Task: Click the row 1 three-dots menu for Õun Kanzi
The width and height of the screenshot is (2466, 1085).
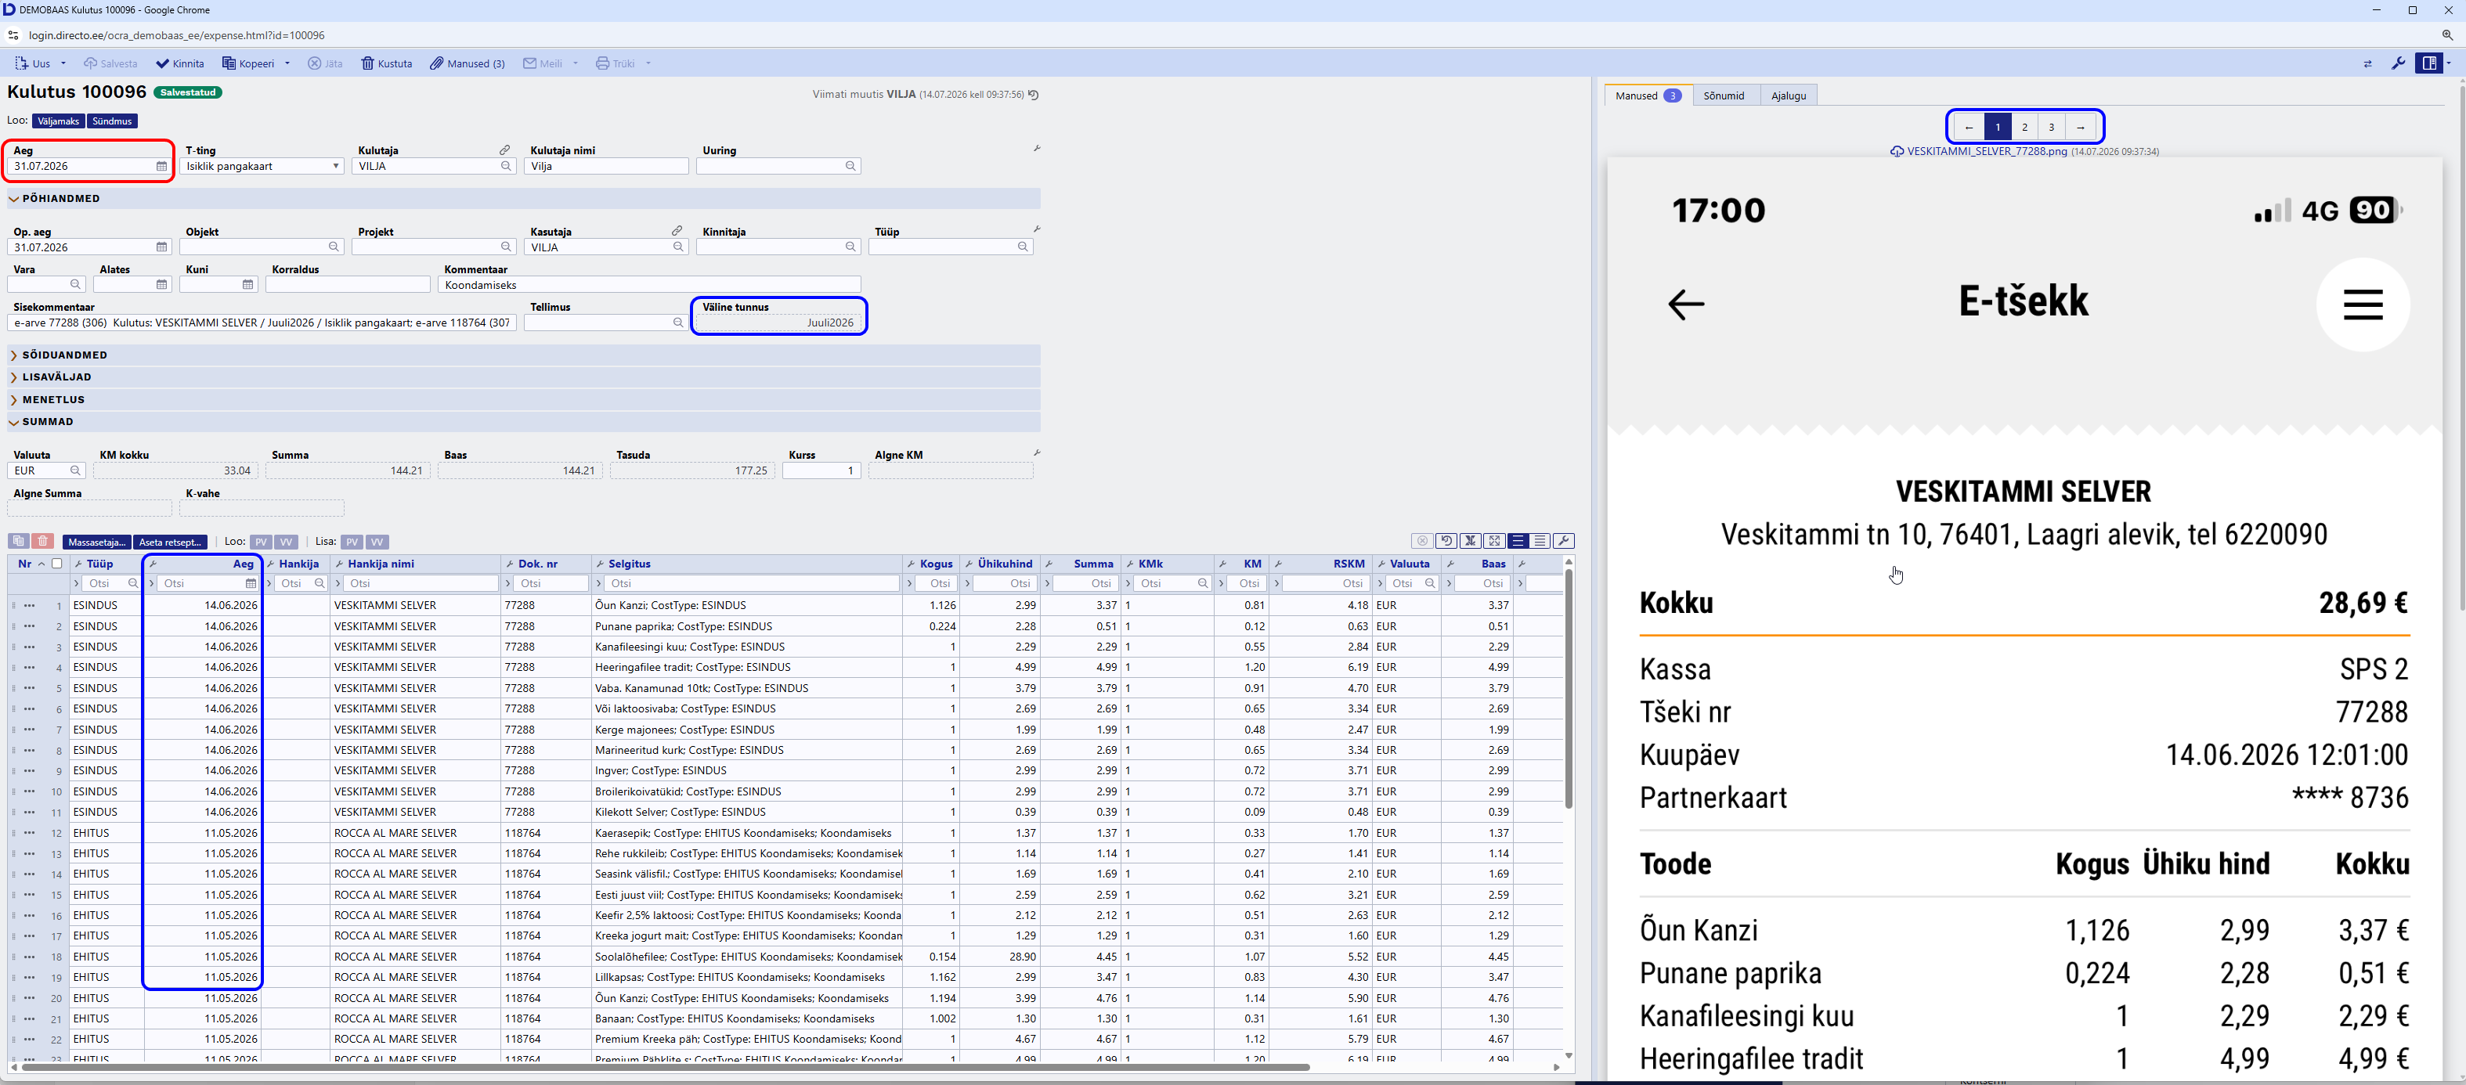Action: coord(30,606)
